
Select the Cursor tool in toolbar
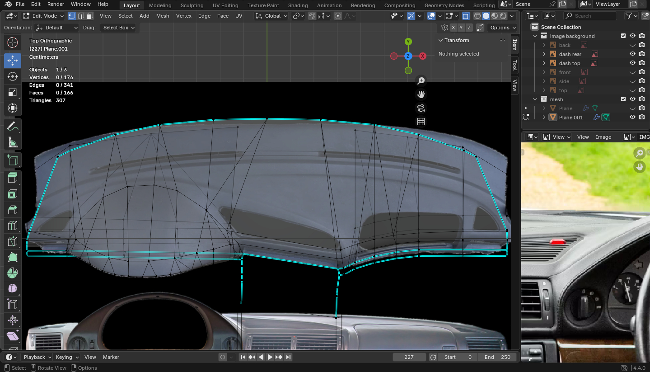point(13,43)
